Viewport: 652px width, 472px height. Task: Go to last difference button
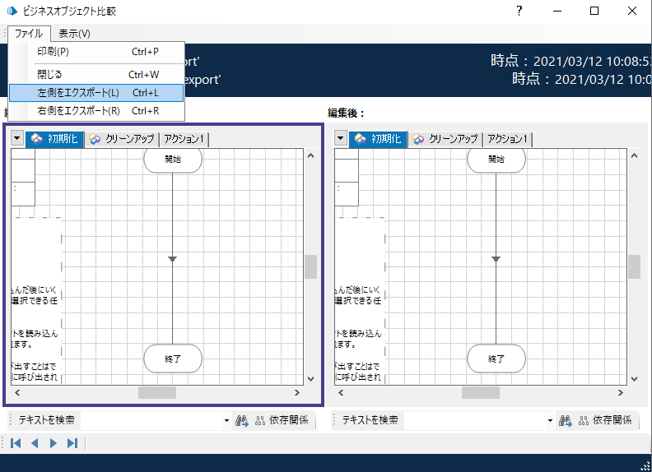(72, 443)
